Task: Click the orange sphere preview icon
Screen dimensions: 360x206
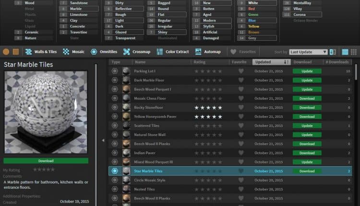Action: tap(6, 52)
